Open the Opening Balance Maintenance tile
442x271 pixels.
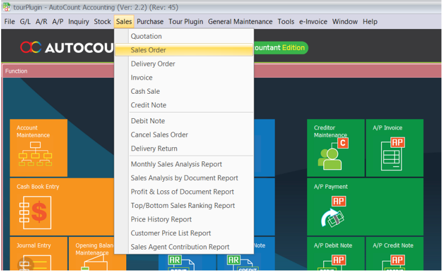(92, 253)
